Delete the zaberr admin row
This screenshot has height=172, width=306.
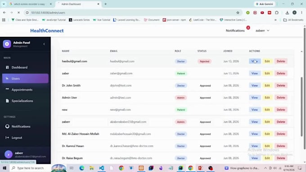point(281,122)
